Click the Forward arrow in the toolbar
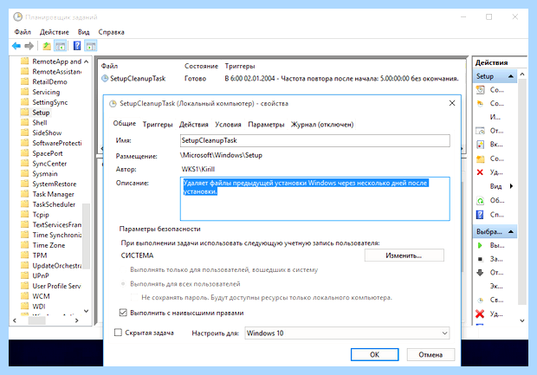 (x=29, y=46)
